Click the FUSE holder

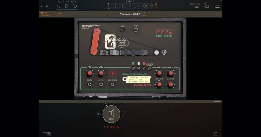[122, 30]
